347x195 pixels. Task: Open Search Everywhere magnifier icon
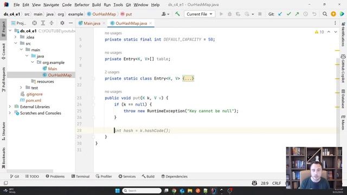pos(325,14)
